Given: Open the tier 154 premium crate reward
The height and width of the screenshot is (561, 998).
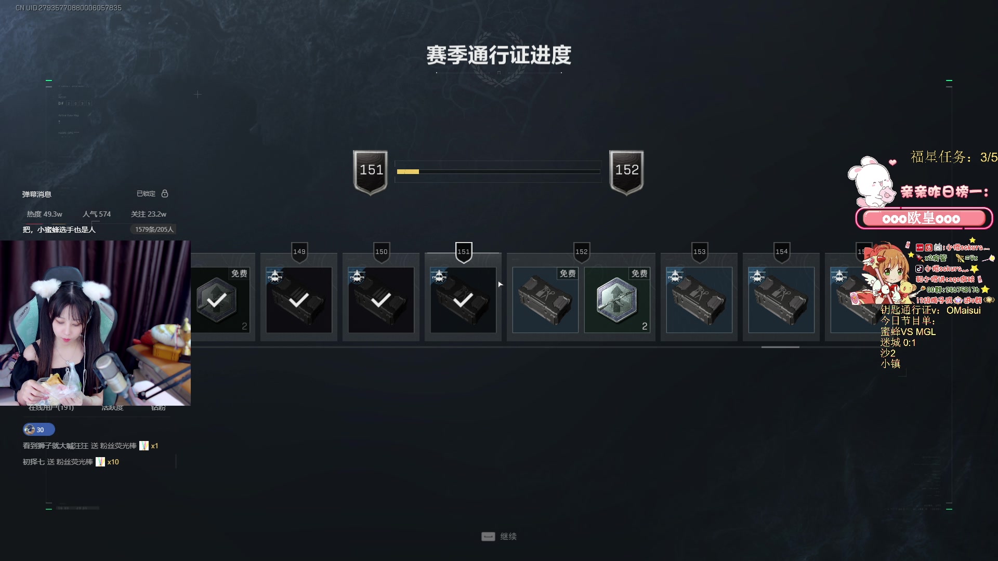Looking at the screenshot, I should [781, 300].
